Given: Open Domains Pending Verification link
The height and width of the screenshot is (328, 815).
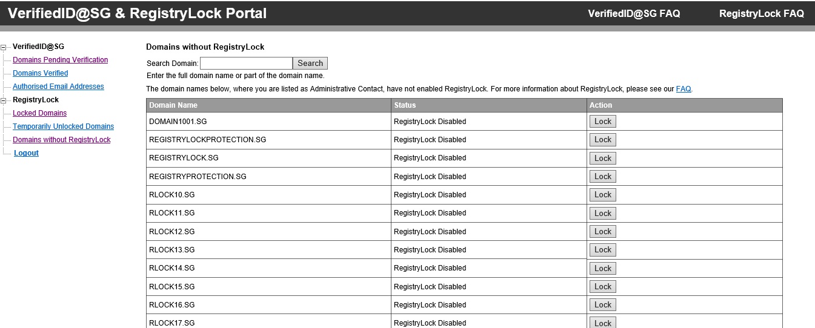Looking at the screenshot, I should [x=60, y=60].
